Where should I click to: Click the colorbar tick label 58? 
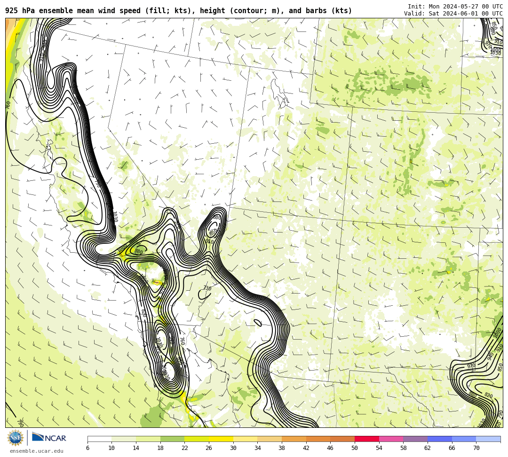404,448
